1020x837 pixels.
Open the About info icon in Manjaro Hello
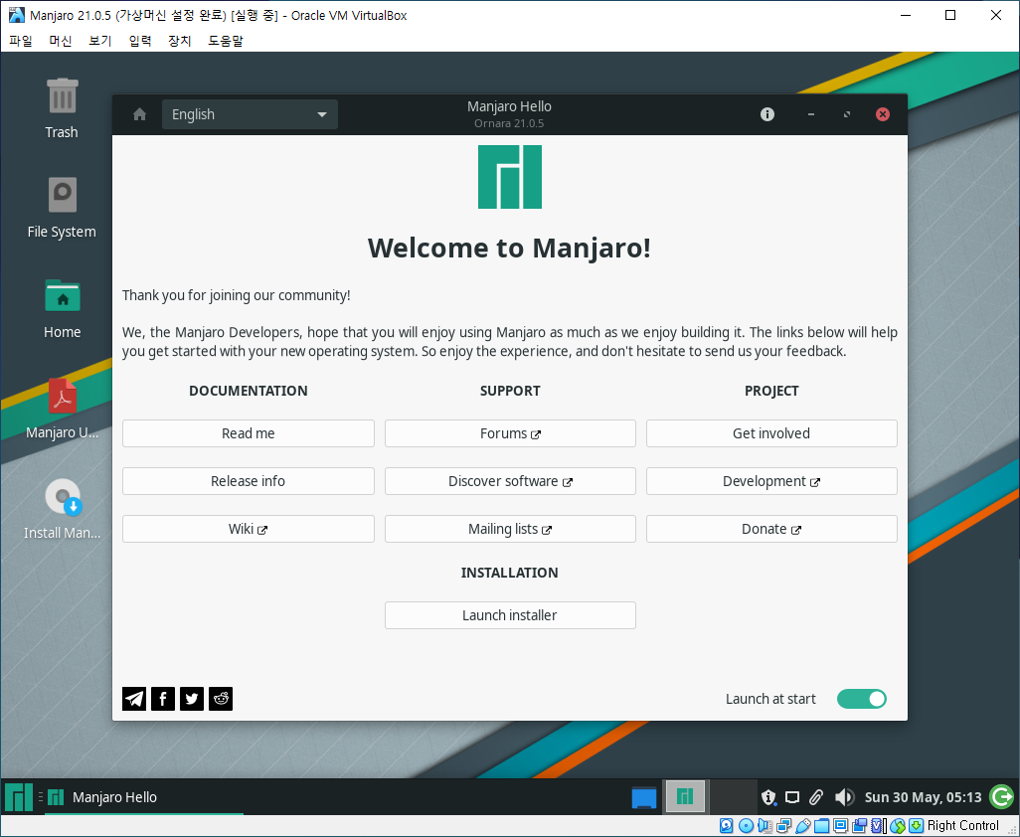pos(766,114)
